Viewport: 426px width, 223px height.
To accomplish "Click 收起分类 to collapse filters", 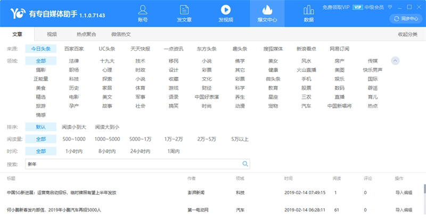I will 407,34.
